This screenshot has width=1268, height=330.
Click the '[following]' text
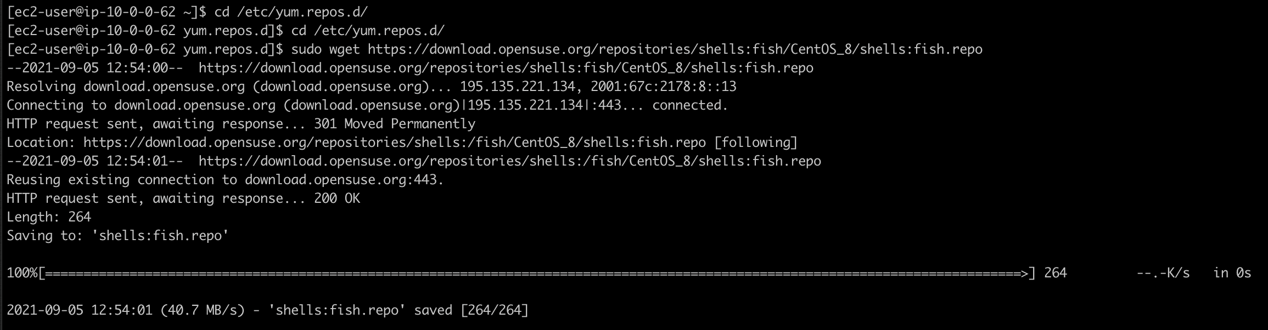[756, 143]
